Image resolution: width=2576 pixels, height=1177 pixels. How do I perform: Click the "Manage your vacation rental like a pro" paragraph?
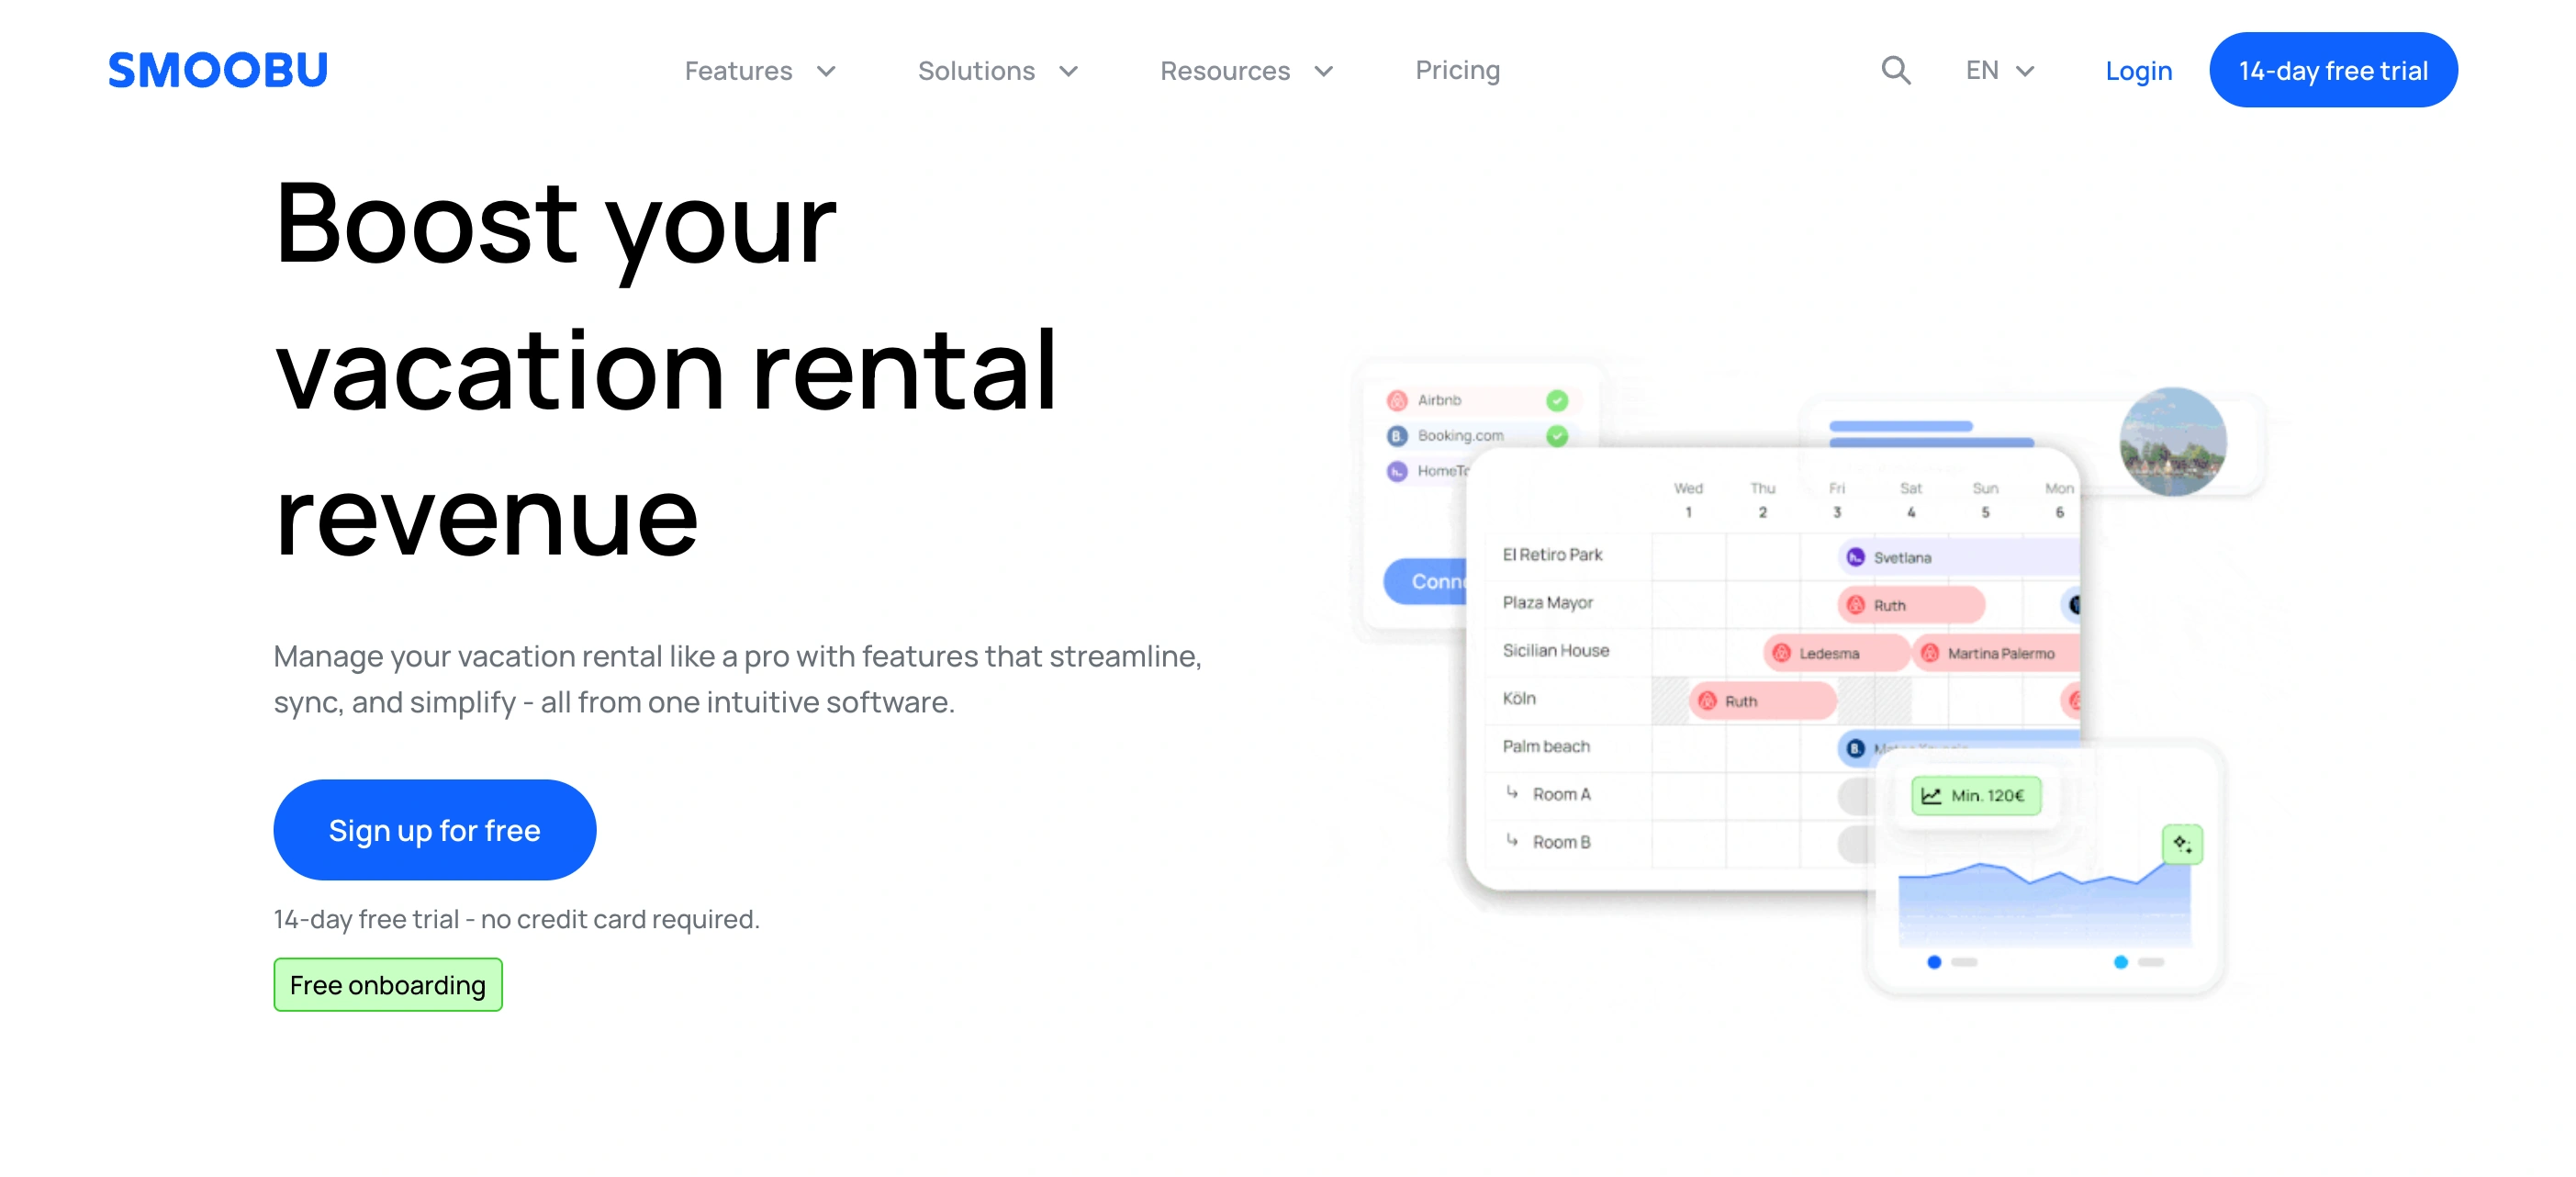click(738, 679)
